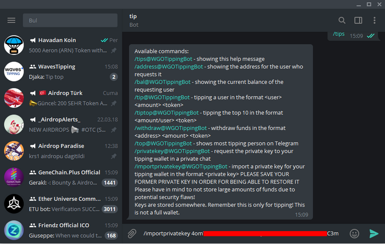Click the /importprivatekey@WGOTippingBot command link
Viewport: 385px width, 244px height.
pos(181,166)
